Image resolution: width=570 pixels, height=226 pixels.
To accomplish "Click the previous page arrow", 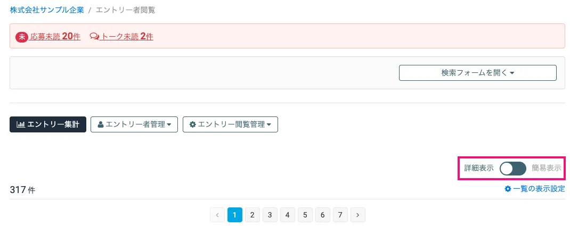I will (x=217, y=215).
